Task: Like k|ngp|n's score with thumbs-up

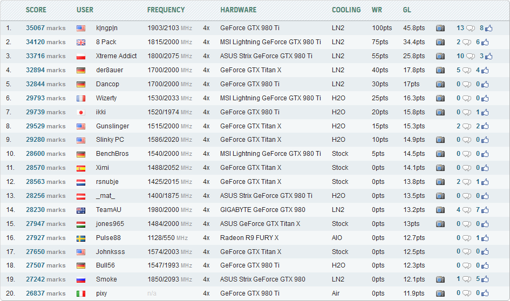Action: [x=488, y=28]
